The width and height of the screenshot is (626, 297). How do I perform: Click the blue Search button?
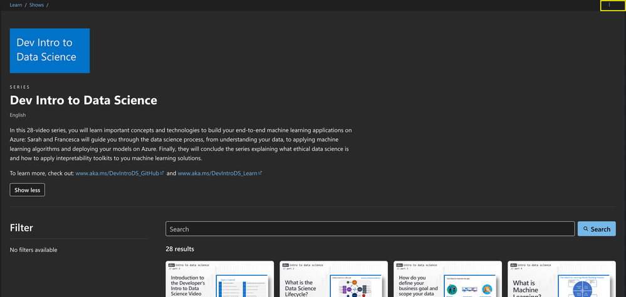(597, 229)
